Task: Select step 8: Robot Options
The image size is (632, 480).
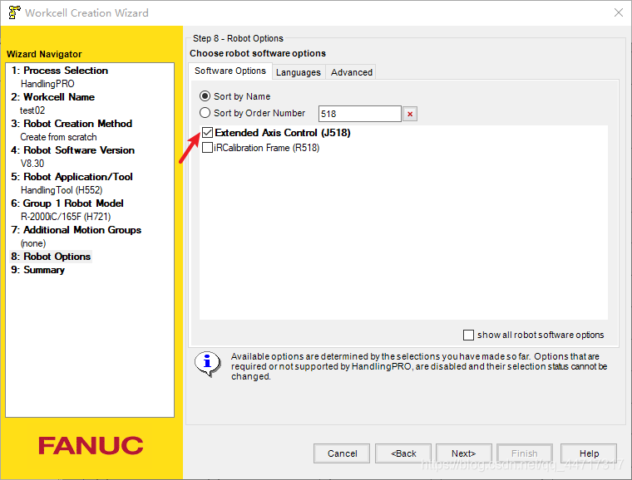Action: click(x=51, y=257)
